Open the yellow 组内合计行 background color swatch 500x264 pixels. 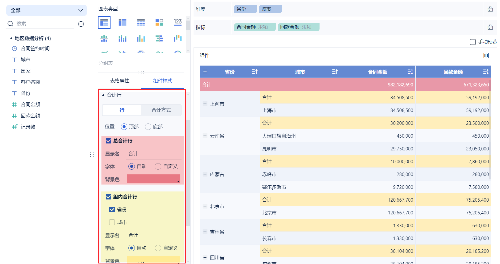point(153,259)
